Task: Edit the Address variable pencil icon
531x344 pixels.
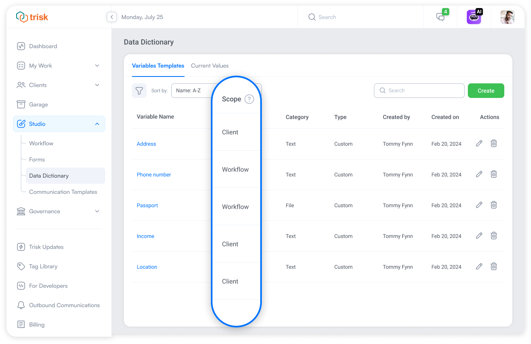Action: coord(479,143)
